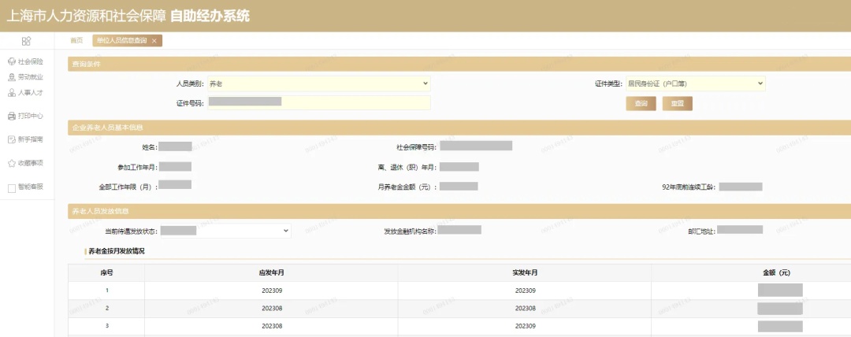
Task: Open the 证件类型 dropdown
Action: tap(695, 83)
